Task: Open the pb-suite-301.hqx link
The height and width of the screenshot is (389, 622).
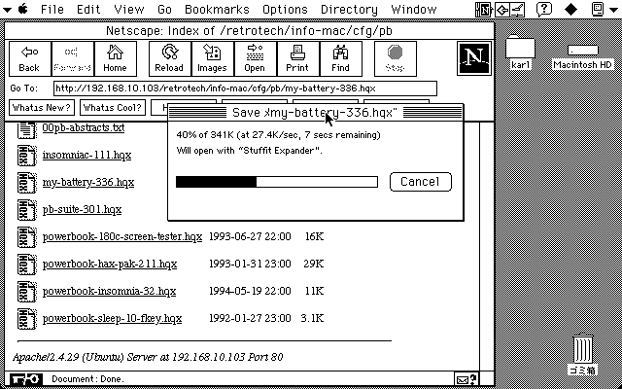Action: coord(82,209)
